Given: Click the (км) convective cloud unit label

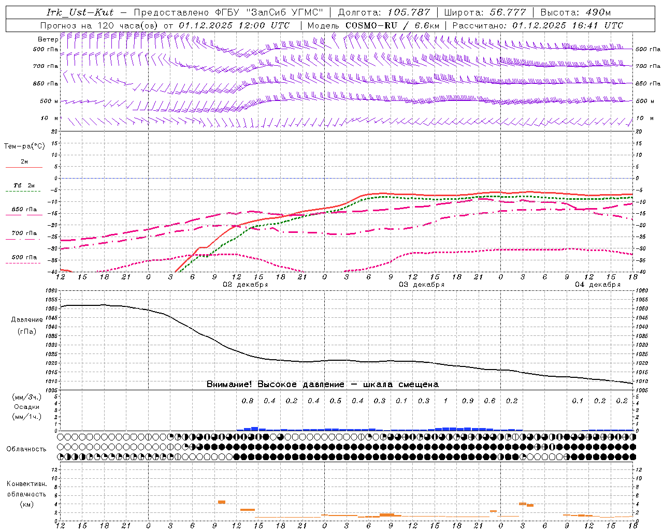Looking at the screenshot, I should [x=26, y=504].
